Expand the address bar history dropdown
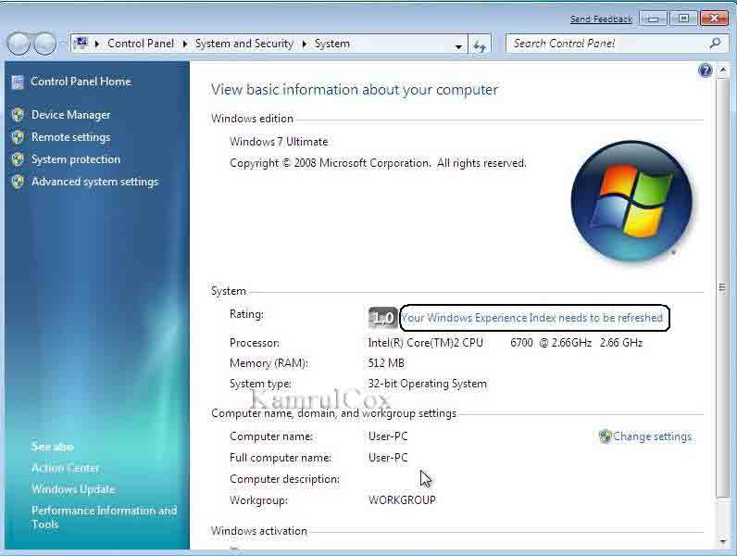Screen dimensions: 737x556 tap(458, 46)
